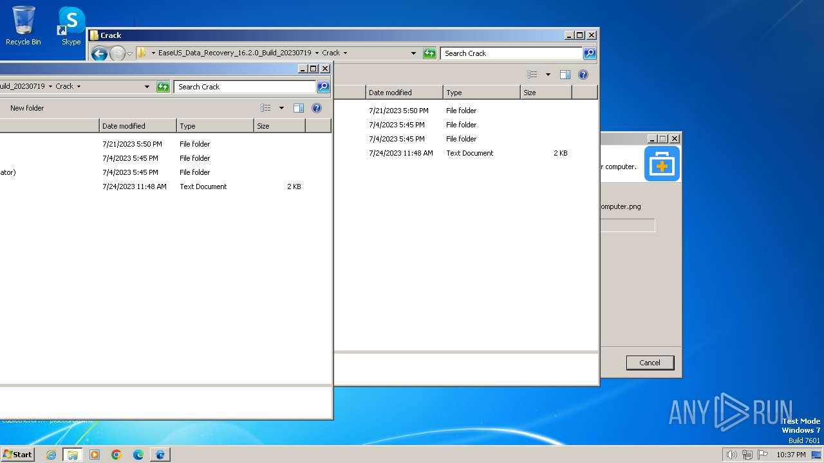824x463 pixels.
Task: Expand arrow after Crack breadcrumb in rear window
Action: click(x=345, y=53)
